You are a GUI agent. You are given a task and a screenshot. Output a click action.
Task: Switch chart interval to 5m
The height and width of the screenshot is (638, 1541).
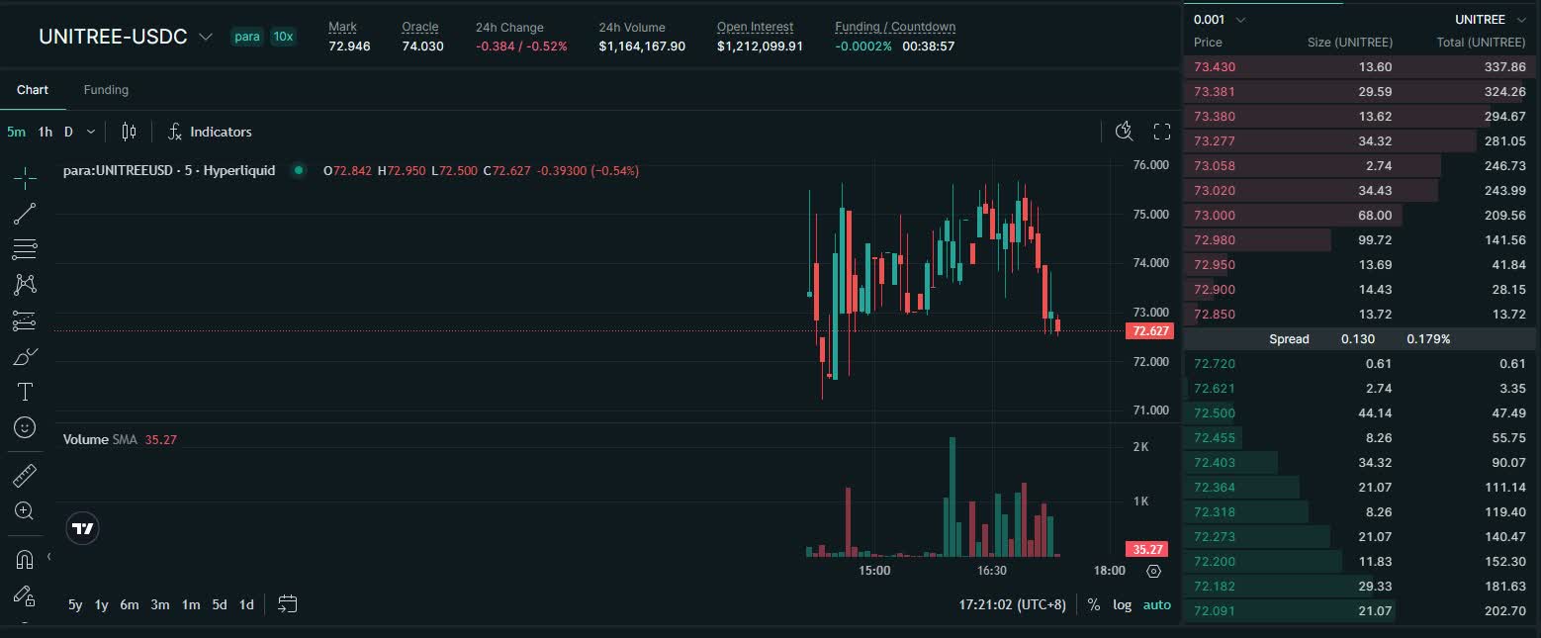point(17,132)
